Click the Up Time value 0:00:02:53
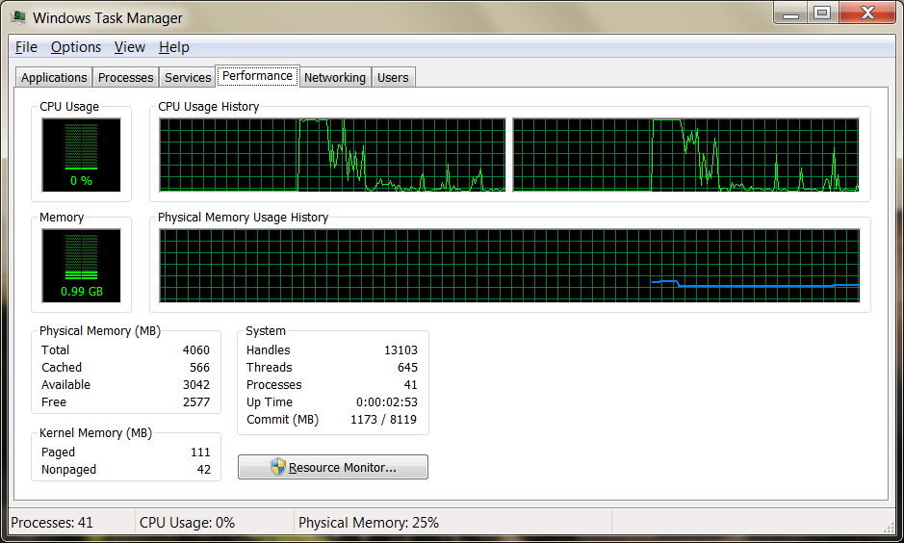The image size is (904, 543). coord(387,401)
